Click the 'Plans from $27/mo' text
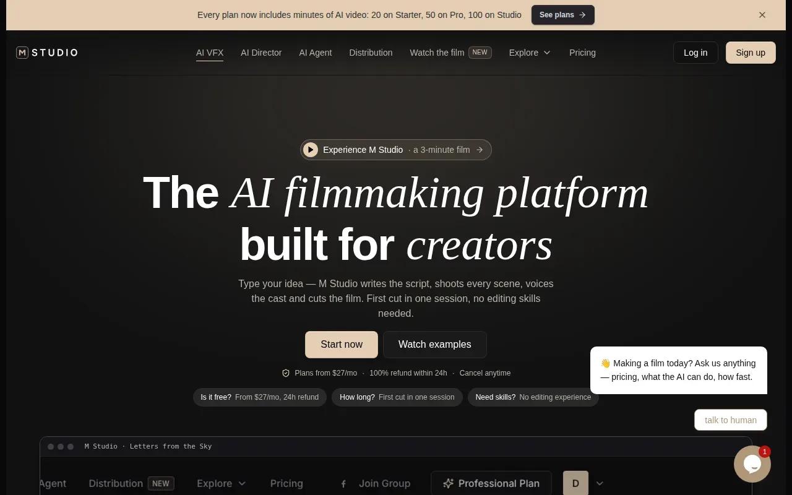Viewport: 792px width, 495px height. (x=325, y=373)
